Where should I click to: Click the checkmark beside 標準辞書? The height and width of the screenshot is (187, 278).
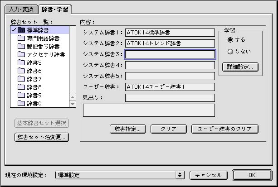[x=14, y=30]
